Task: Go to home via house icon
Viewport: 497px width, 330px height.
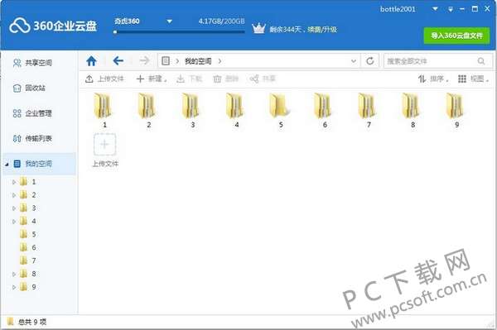Action: point(91,60)
